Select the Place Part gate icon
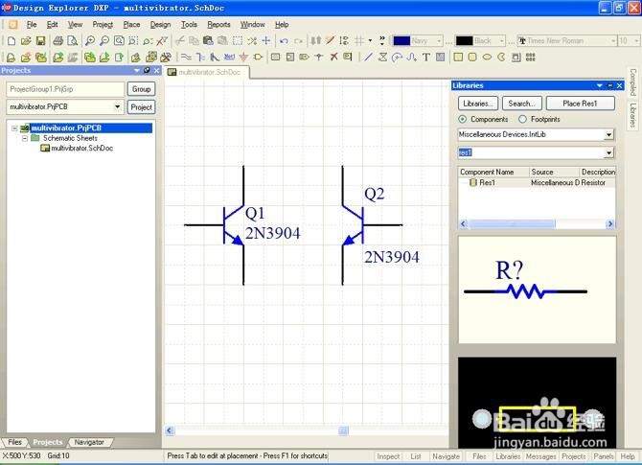 point(258,57)
